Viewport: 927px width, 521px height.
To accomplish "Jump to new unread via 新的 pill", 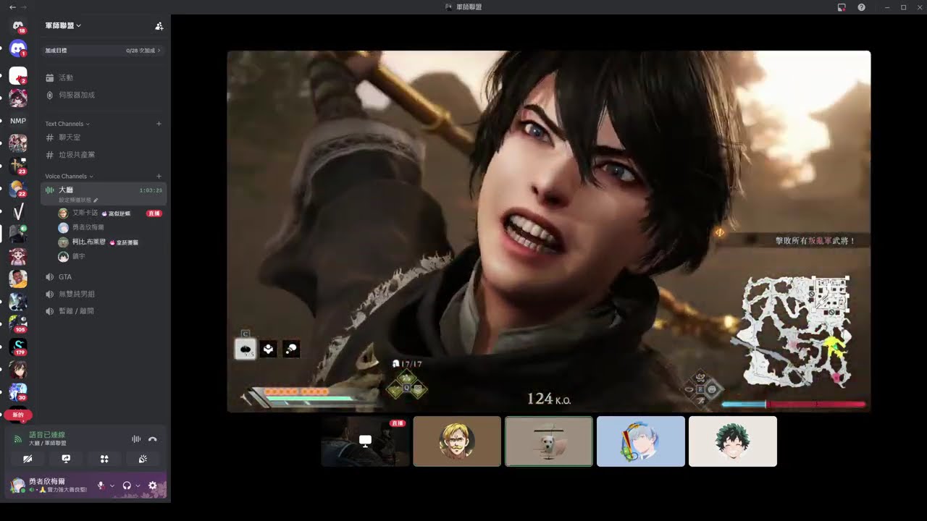I will tap(18, 415).
